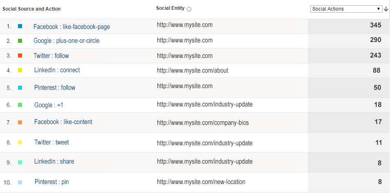
Task: Click the cyan swatch for Pinterest follow
Action: tap(20, 88)
